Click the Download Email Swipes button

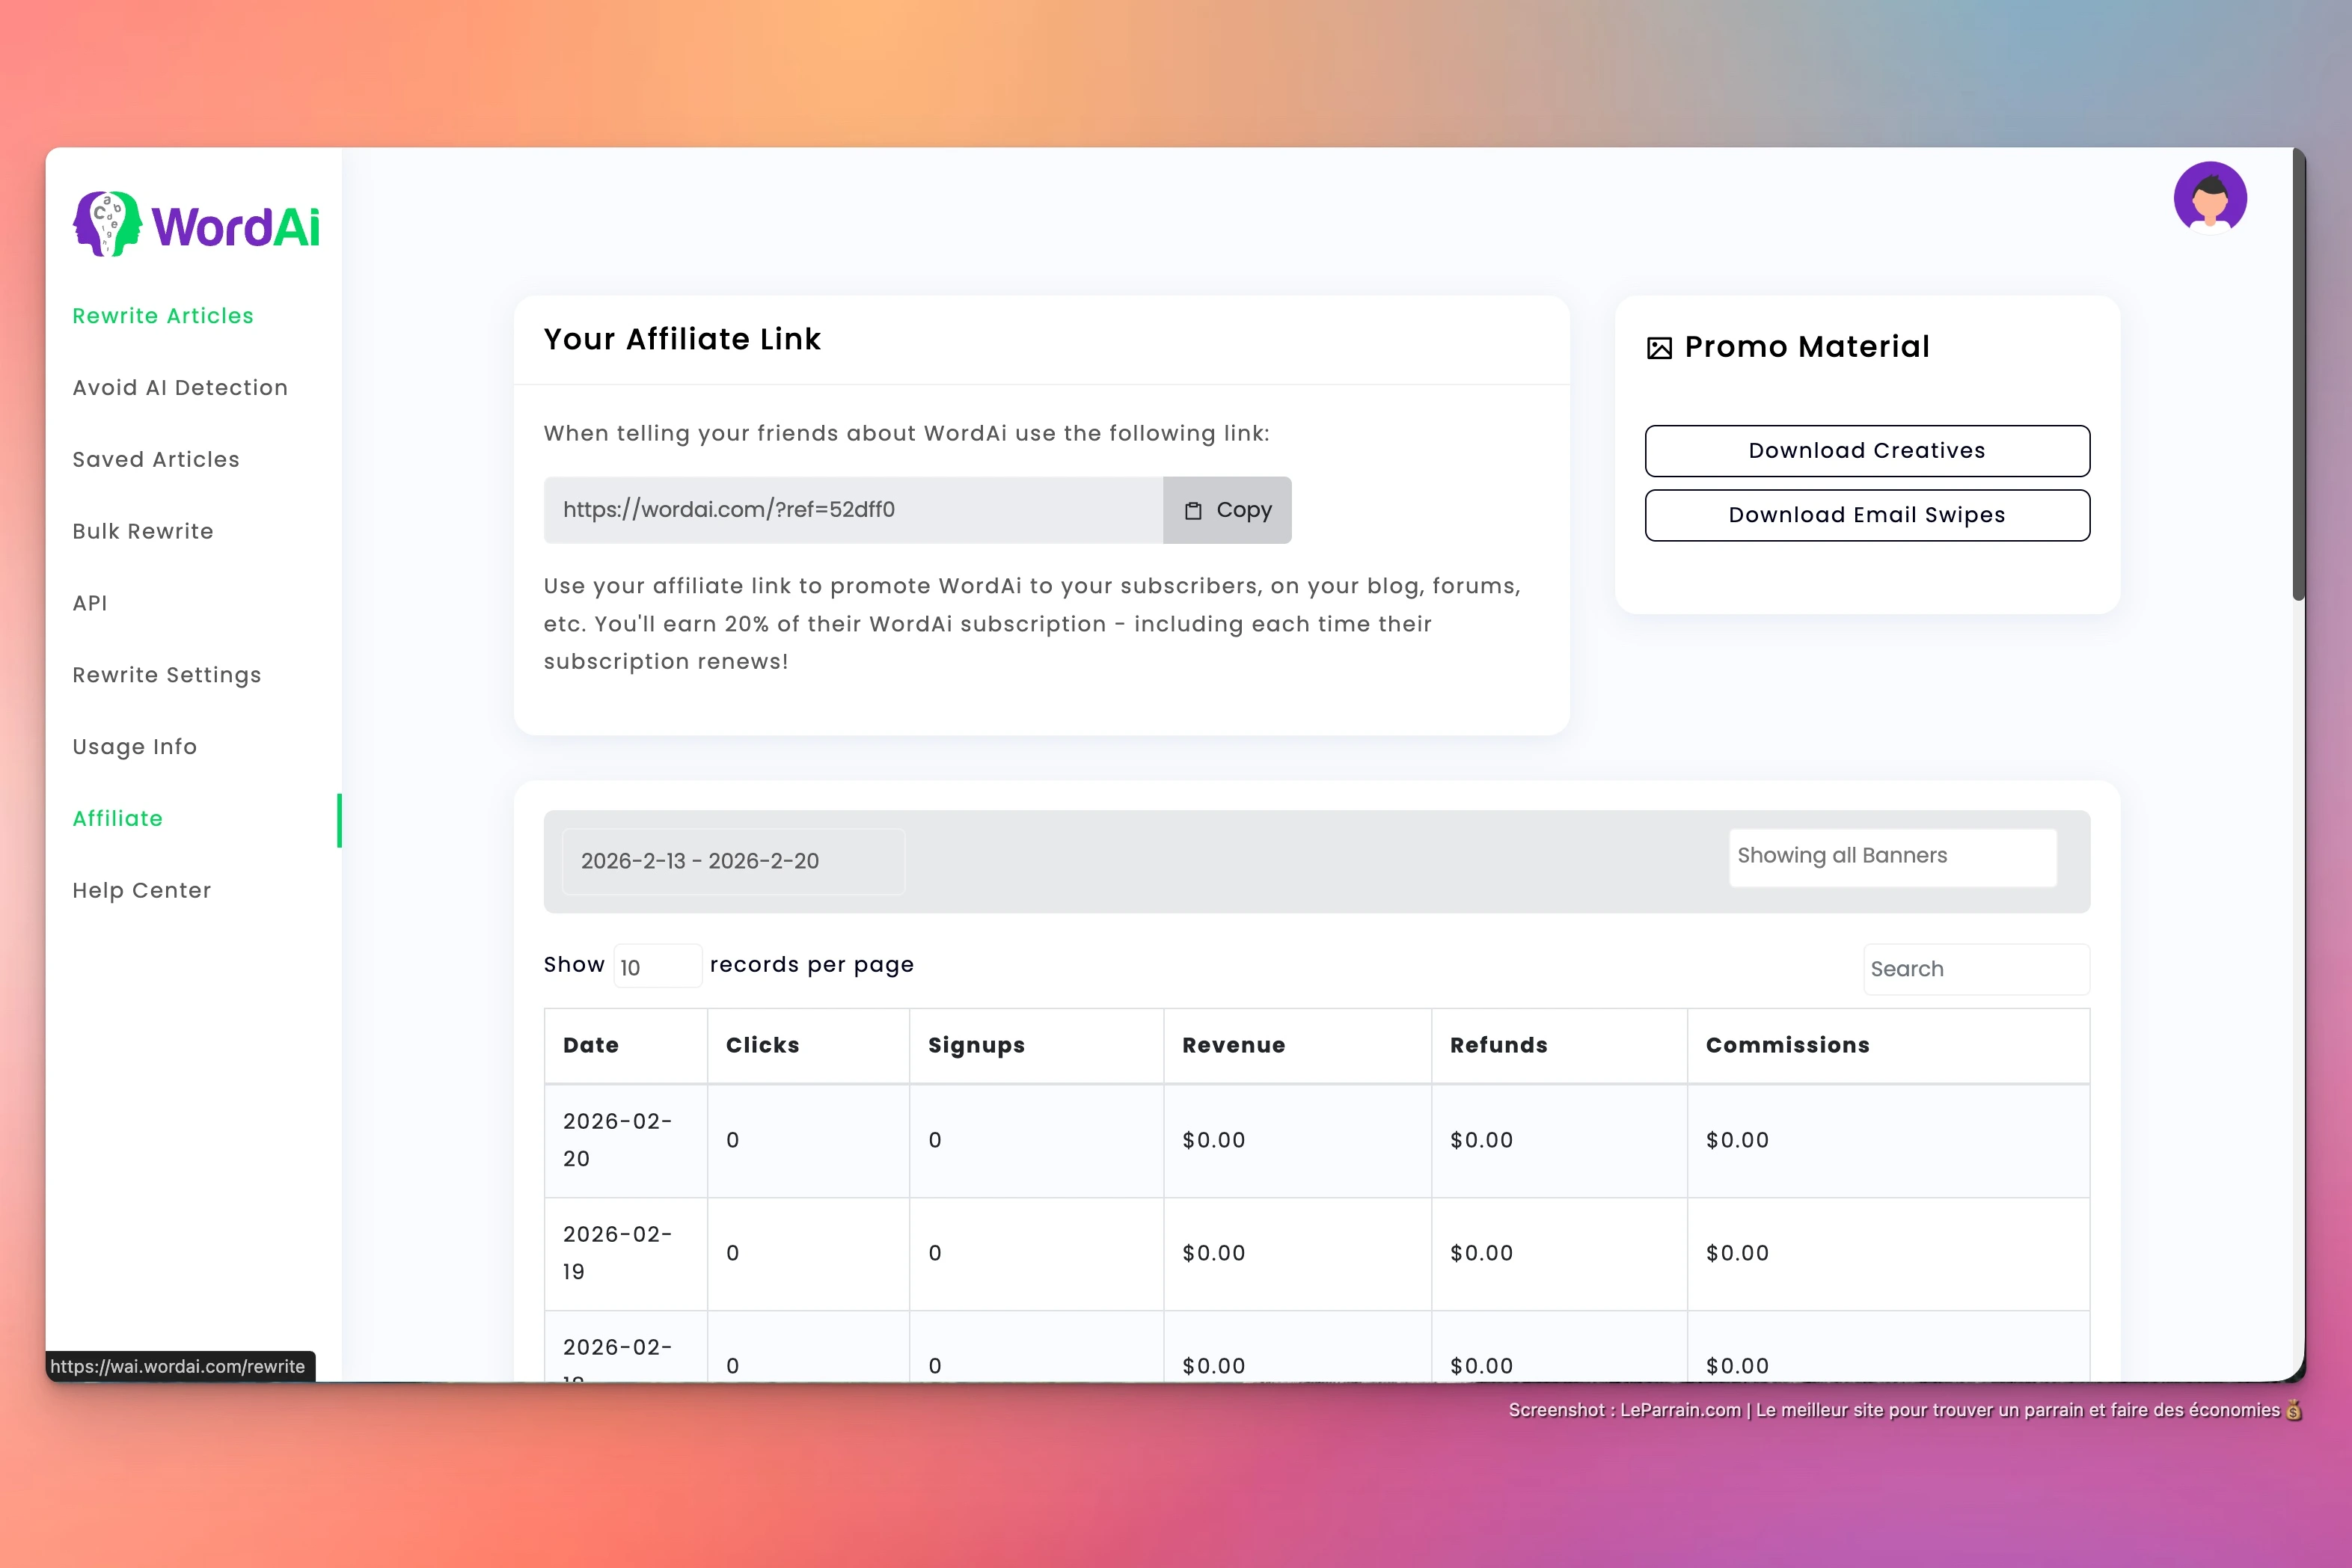click(1866, 515)
